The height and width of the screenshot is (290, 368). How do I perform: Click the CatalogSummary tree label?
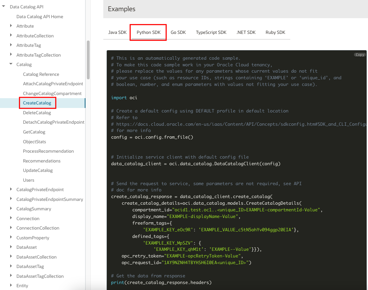click(x=34, y=209)
